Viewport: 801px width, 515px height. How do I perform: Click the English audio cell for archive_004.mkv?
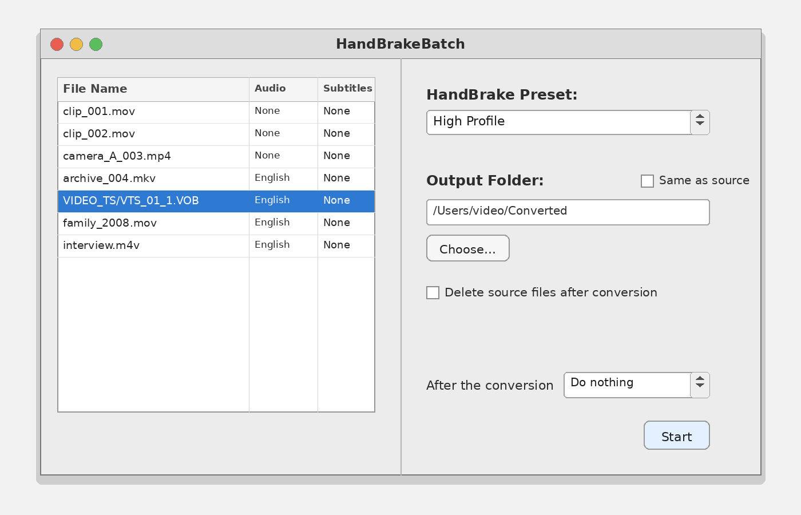[283, 179]
